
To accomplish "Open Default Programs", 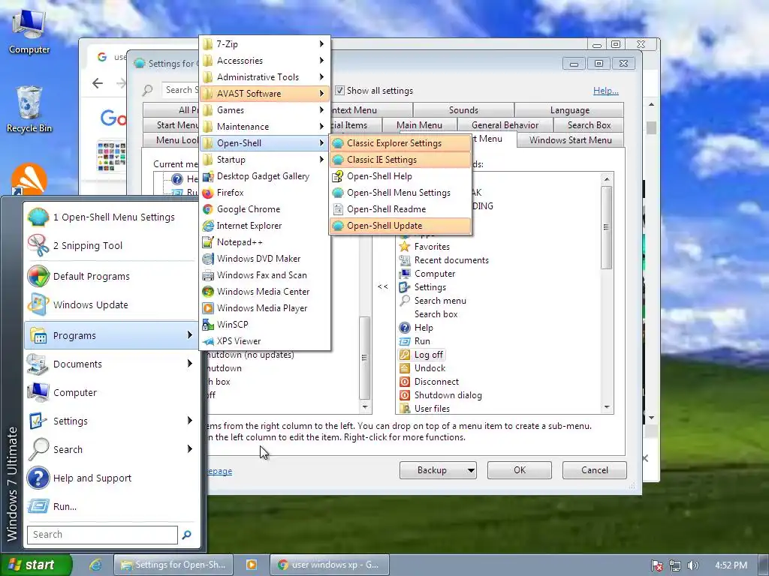I will 111,276.
